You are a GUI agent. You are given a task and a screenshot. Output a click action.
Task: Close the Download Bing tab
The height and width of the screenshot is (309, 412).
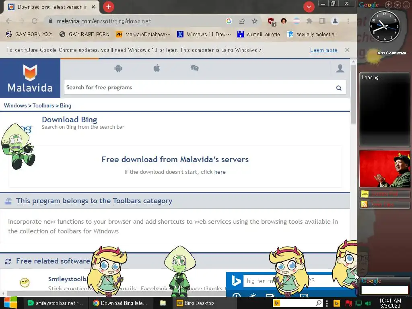coord(93,7)
